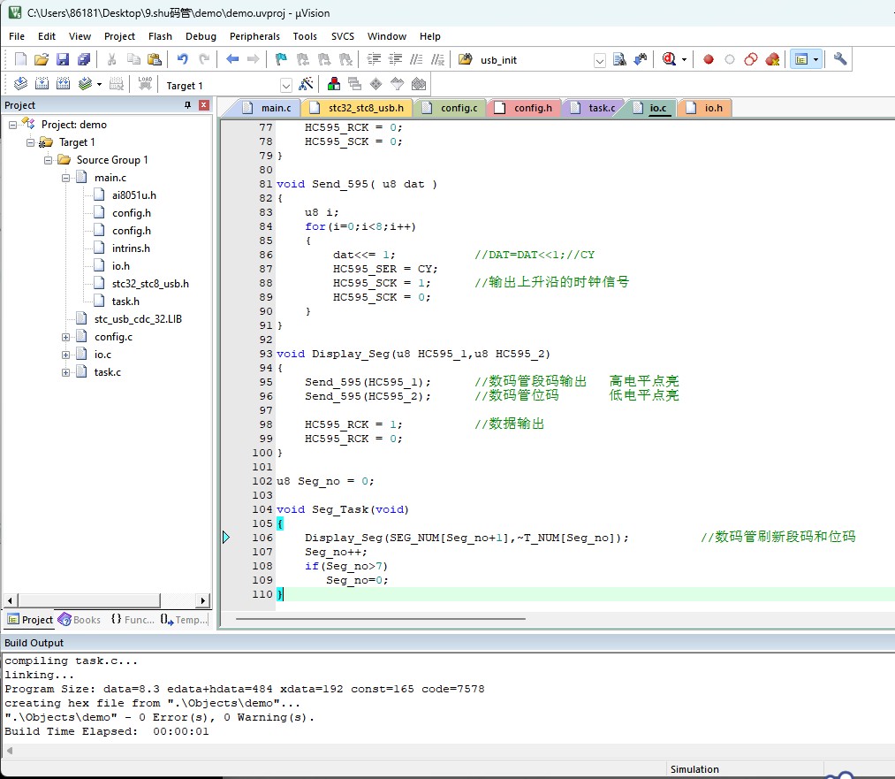Click the Save All icon

pyautogui.click(x=84, y=59)
